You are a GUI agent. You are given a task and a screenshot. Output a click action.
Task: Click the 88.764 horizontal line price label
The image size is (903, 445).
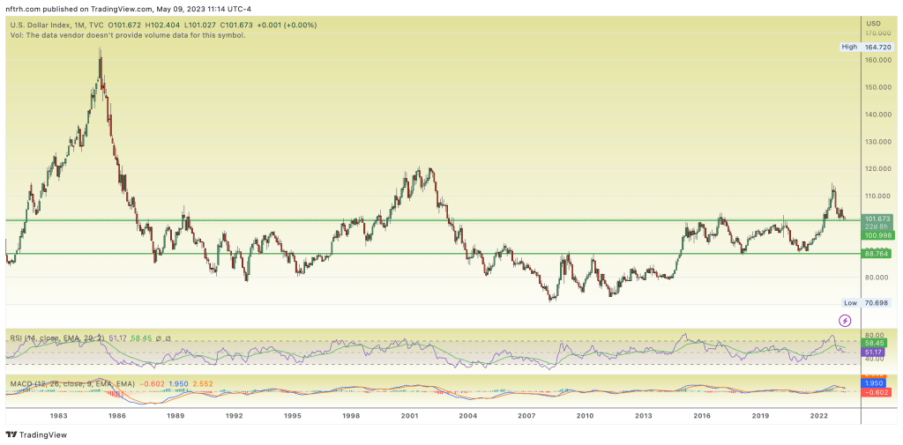[877, 254]
